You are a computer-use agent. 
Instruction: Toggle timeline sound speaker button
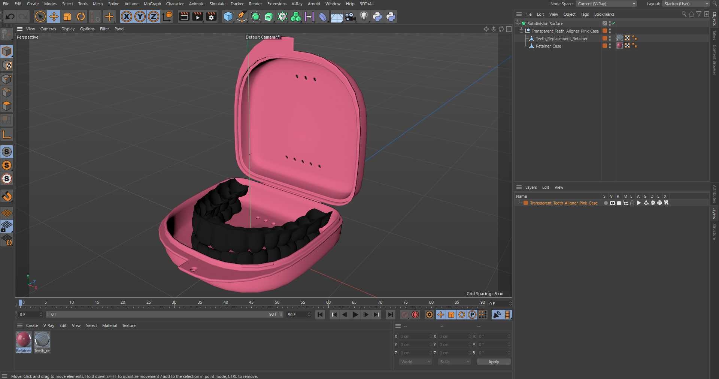click(497, 315)
